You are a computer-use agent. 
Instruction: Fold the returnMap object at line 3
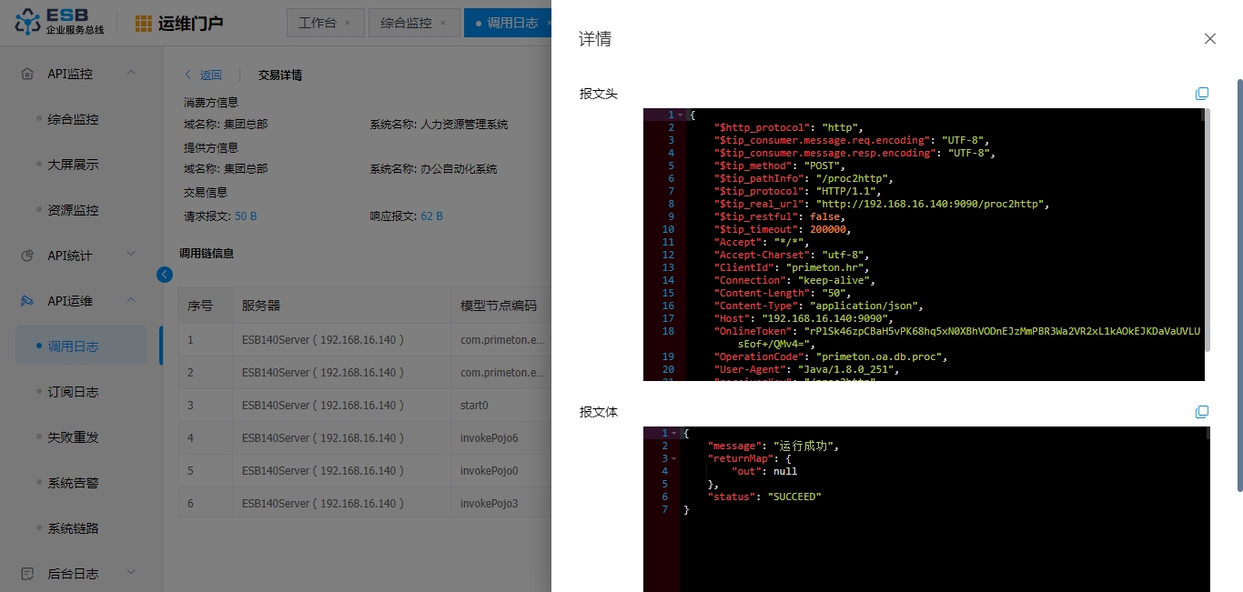point(673,459)
